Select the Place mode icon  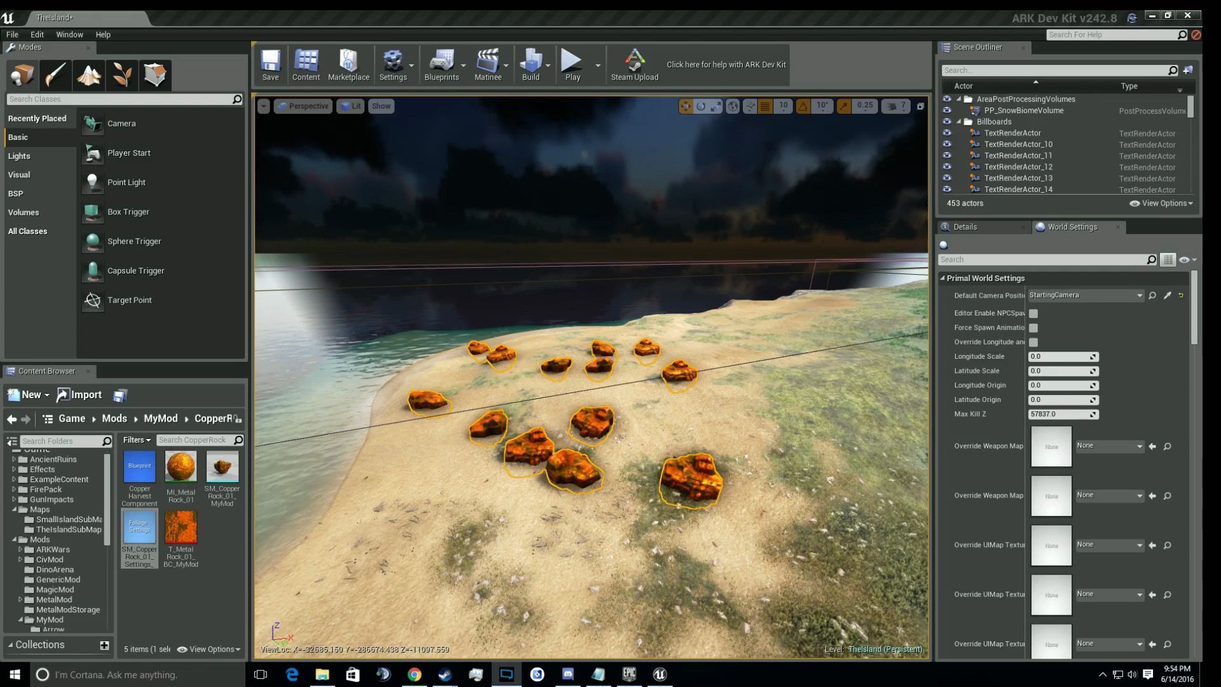[22, 75]
